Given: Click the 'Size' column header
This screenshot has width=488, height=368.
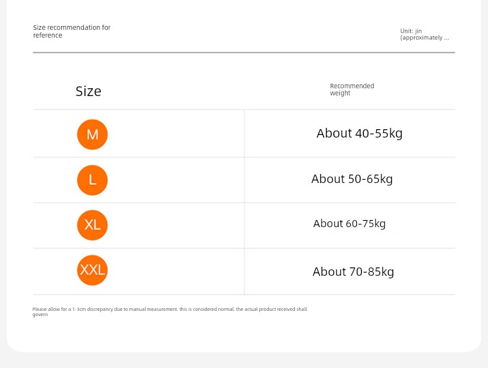Looking at the screenshot, I should [x=88, y=92].
